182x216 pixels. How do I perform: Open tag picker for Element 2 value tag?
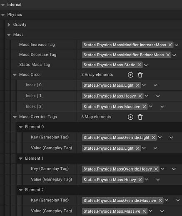pos(151,211)
